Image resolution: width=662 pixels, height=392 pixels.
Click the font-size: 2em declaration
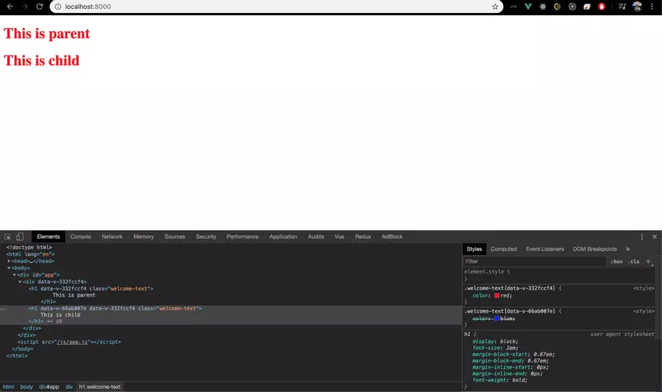pyautogui.click(x=495, y=348)
